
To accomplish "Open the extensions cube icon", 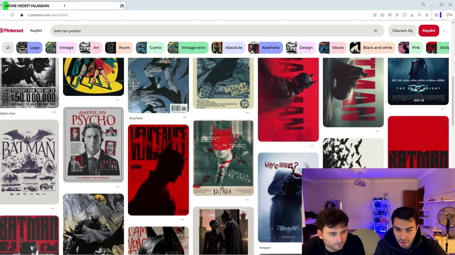I will pos(437,15).
